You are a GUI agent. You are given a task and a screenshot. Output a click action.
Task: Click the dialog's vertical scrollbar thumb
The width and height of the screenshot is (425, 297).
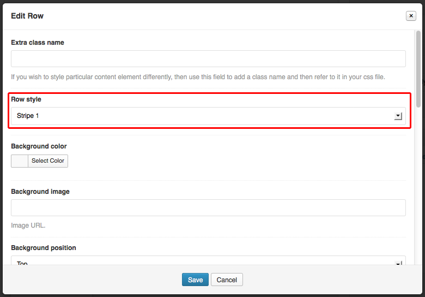(x=418, y=68)
